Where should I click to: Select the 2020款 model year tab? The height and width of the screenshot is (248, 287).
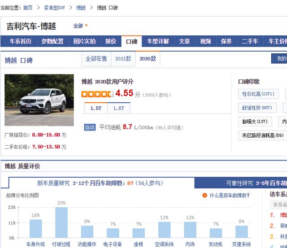click(x=148, y=59)
